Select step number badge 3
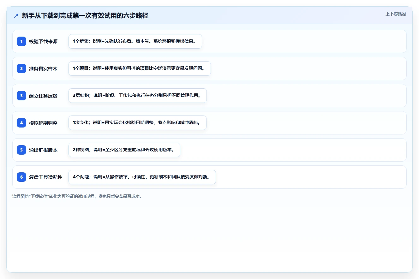The width and height of the screenshot is (419, 279). point(21,96)
